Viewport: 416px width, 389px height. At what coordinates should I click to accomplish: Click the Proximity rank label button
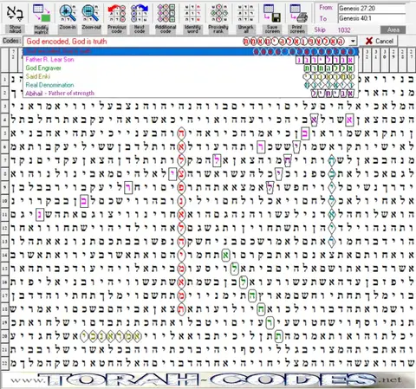point(218,29)
